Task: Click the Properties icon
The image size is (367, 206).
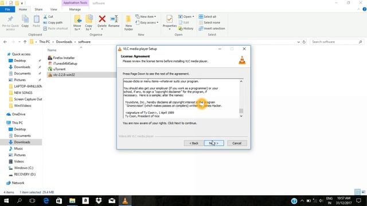Action: pyautogui.click(x=170, y=19)
